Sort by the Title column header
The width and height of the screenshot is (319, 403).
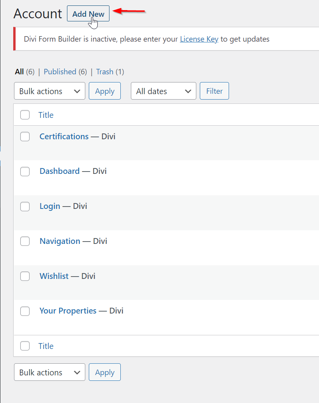46,115
